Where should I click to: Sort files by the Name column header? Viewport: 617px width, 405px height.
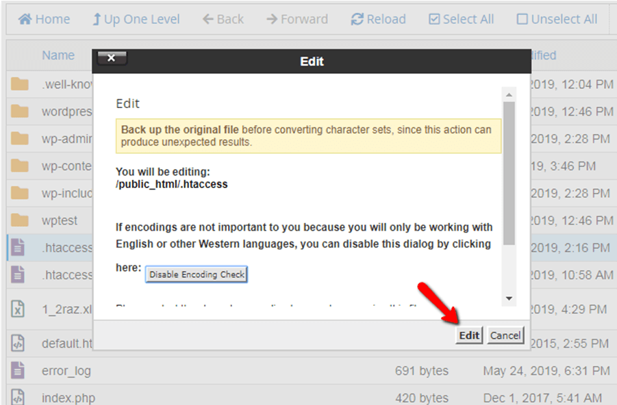[58, 55]
